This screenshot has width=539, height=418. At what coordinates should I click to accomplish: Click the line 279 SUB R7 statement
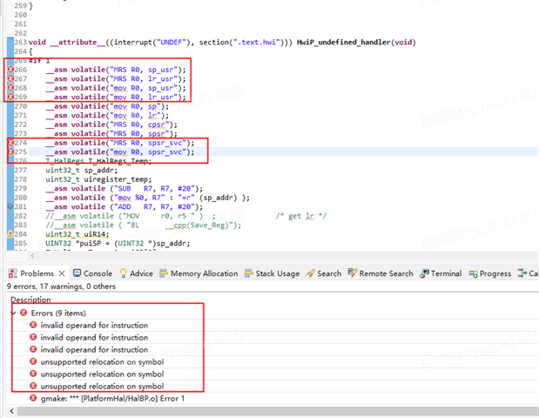tap(125, 188)
